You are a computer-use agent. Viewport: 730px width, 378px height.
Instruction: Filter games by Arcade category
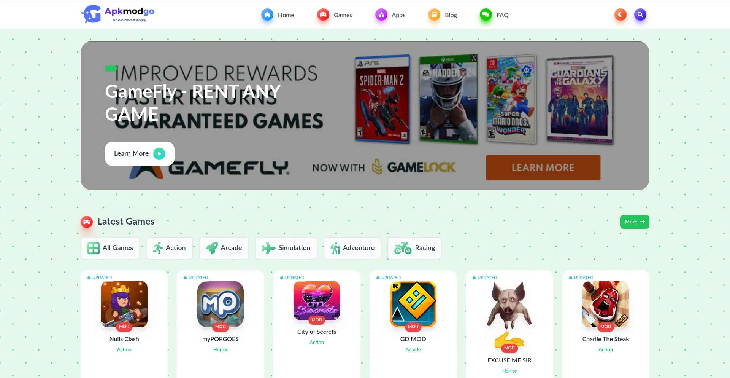[224, 248]
